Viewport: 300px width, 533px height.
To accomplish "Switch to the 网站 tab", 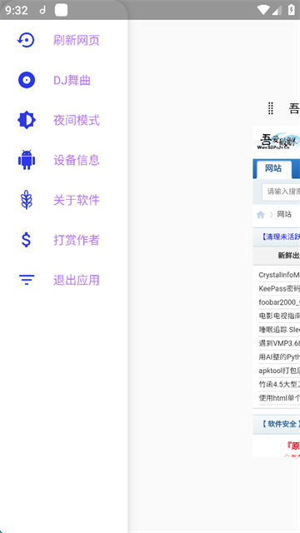I will 273,168.
